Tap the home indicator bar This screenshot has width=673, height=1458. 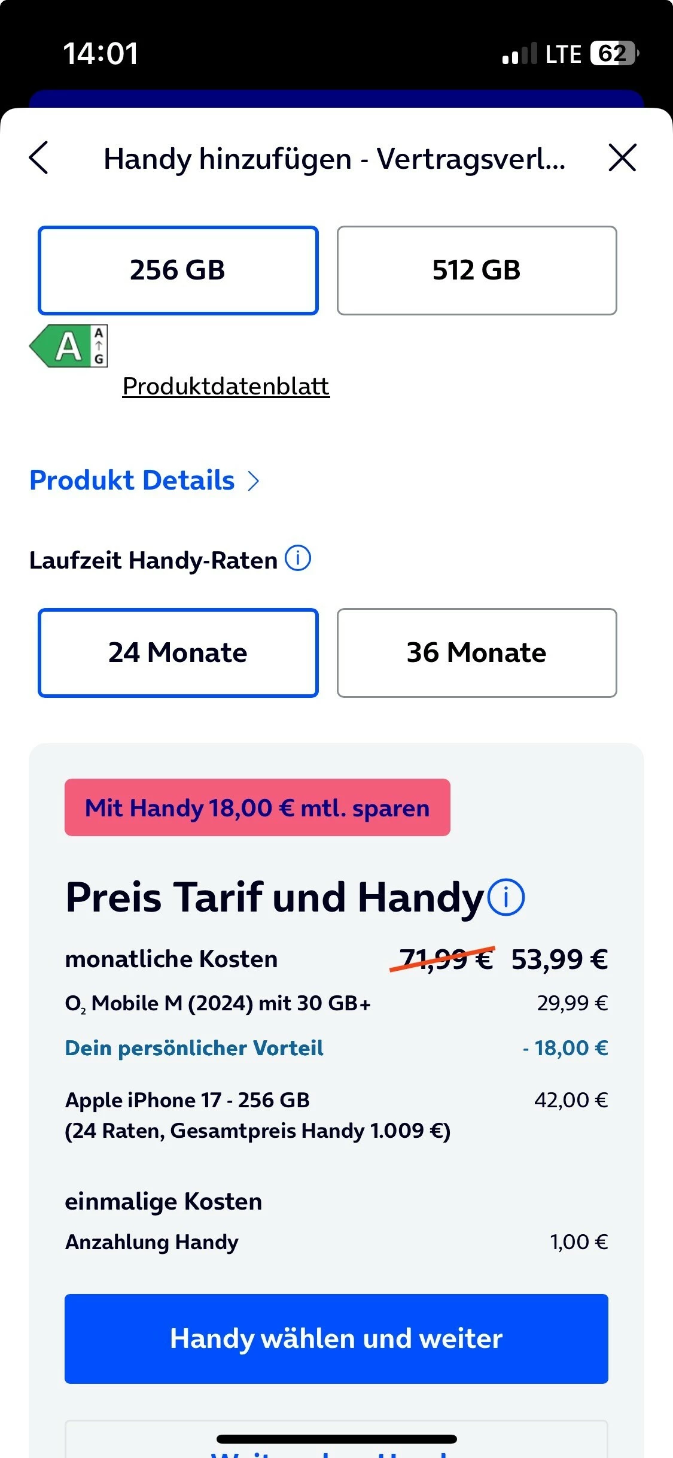336,1439
